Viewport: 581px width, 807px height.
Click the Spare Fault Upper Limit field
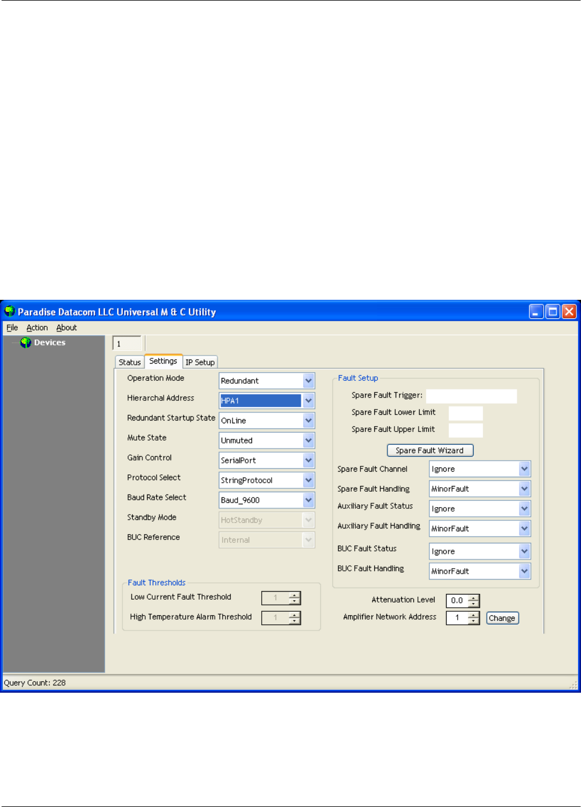pos(466,430)
